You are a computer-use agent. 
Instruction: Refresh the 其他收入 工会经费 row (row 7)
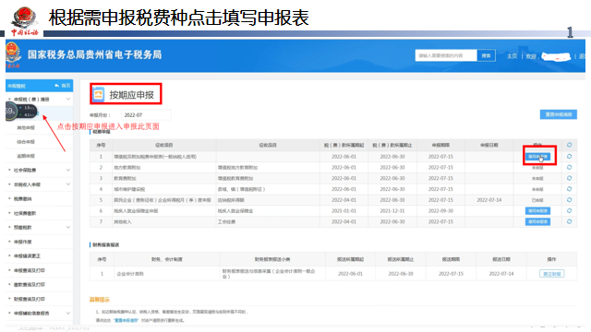[x=569, y=221]
